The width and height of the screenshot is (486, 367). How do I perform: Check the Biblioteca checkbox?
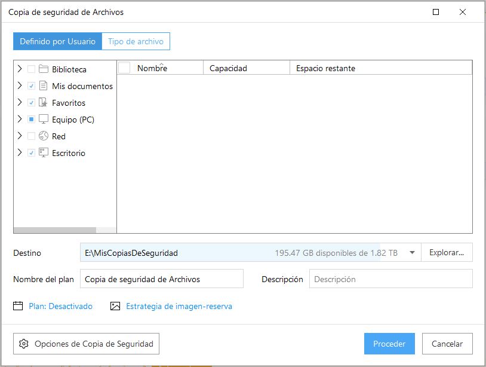(x=31, y=69)
